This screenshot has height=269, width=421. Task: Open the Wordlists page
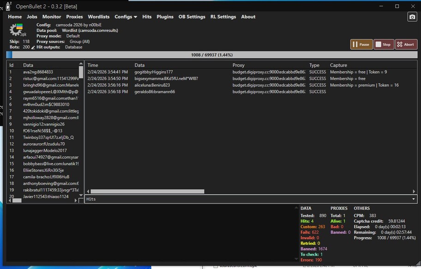pos(98,17)
